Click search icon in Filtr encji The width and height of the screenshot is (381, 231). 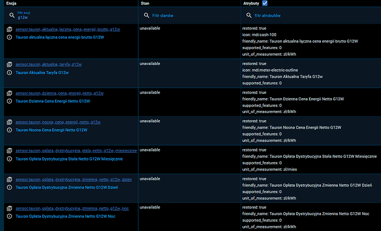point(12,15)
